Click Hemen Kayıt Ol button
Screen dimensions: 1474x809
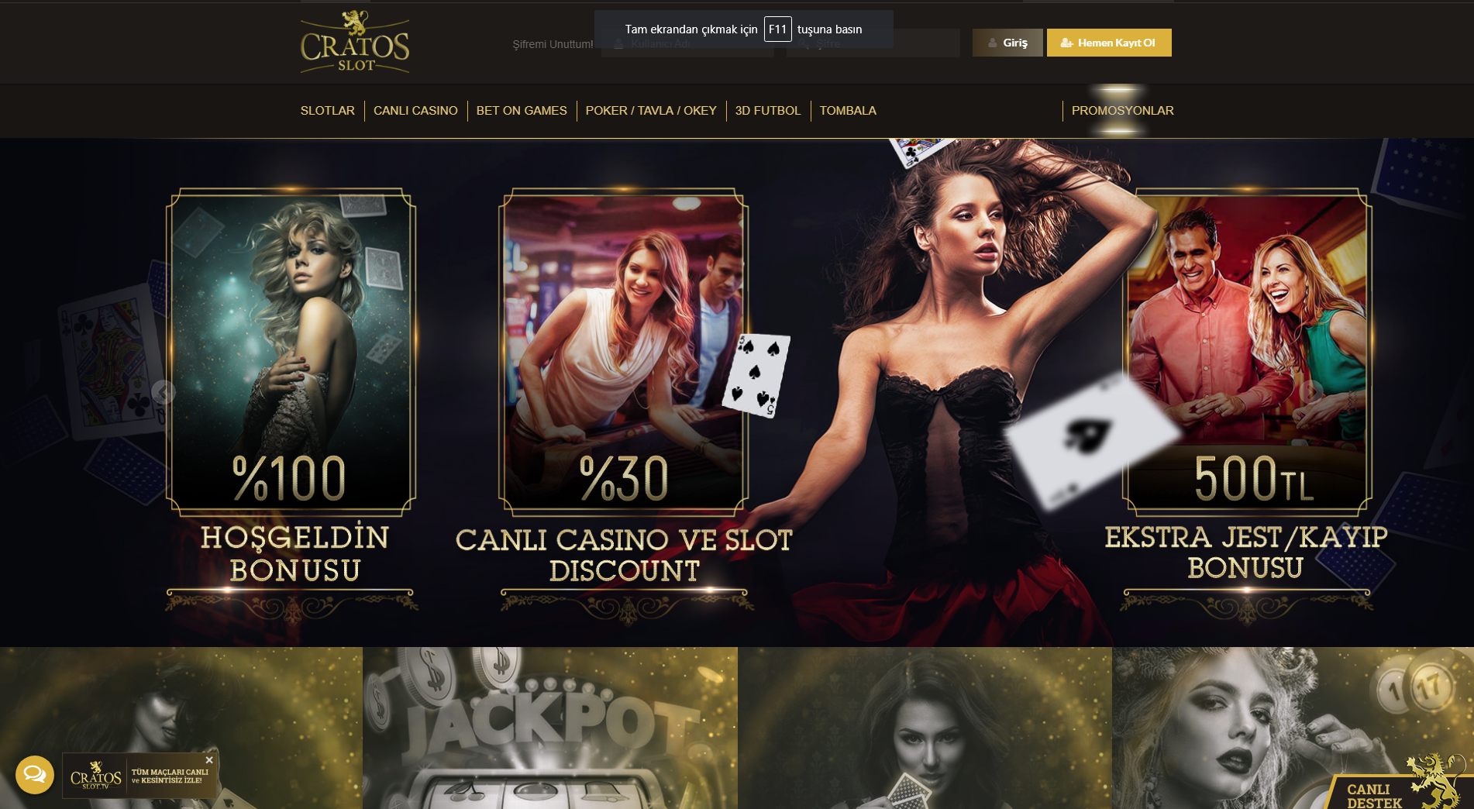point(1109,43)
